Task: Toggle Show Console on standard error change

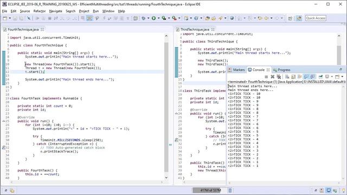Action: coord(312,76)
